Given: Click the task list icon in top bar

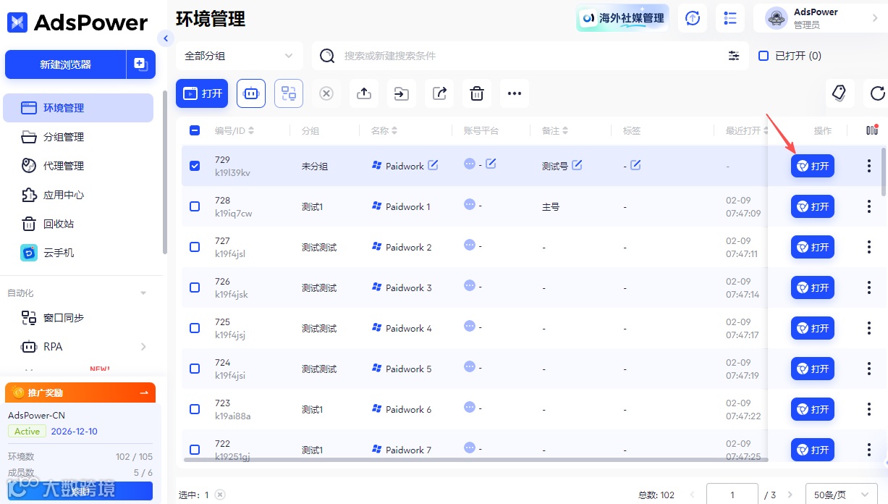Looking at the screenshot, I should pyautogui.click(x=730, y=18).
